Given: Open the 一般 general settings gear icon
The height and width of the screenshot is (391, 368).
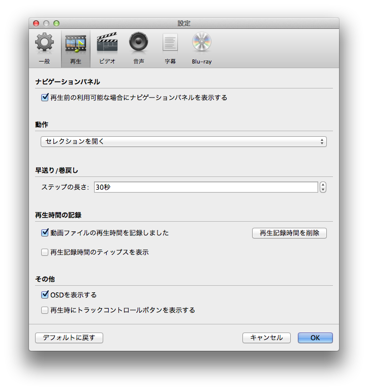Looking at the screenshot, I should [x=44, y=44].
